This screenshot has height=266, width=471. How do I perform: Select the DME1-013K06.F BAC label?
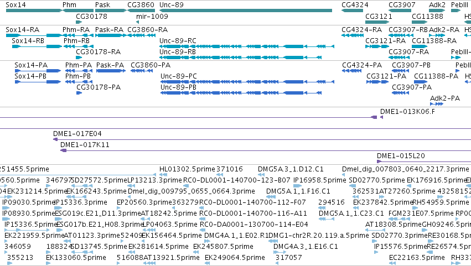[x=407, y=112]
